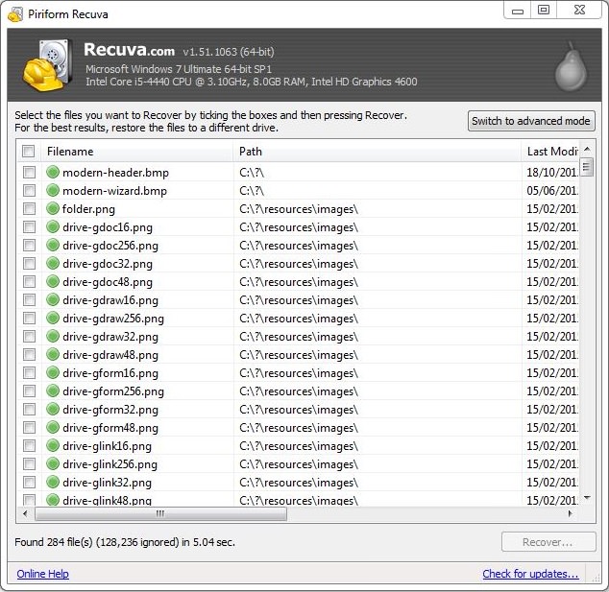Click date cell of modern-header.bmp row
The width and height of the screenshot is (609, 592).
550,172
